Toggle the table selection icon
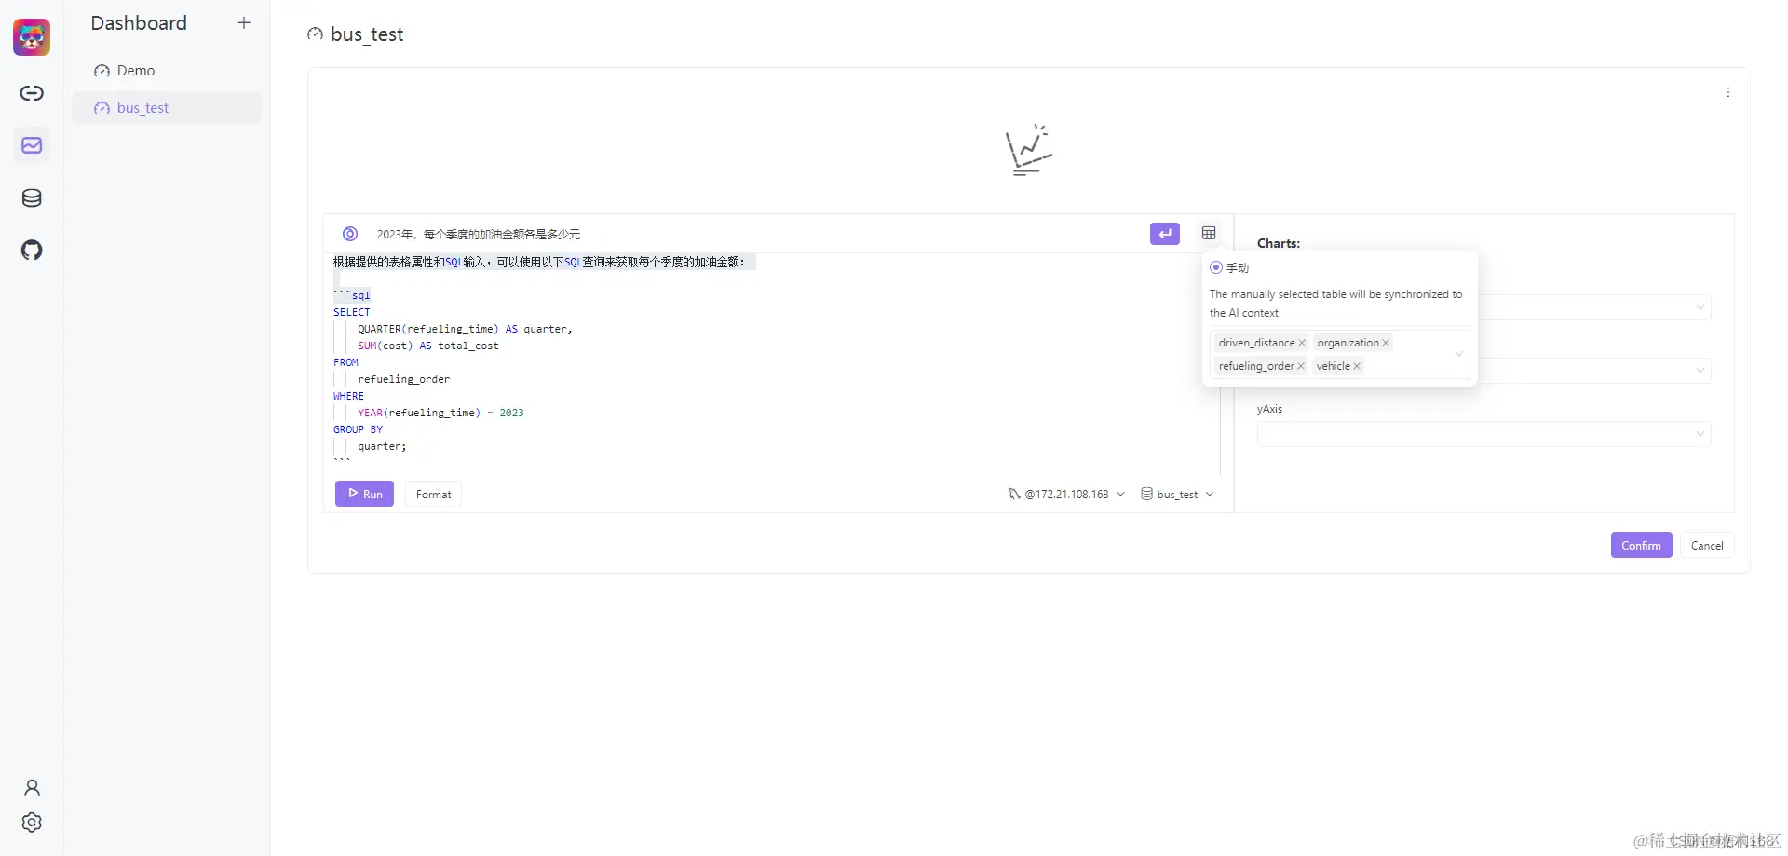Screen dimensions: 1788x856 pos(1209,234)
